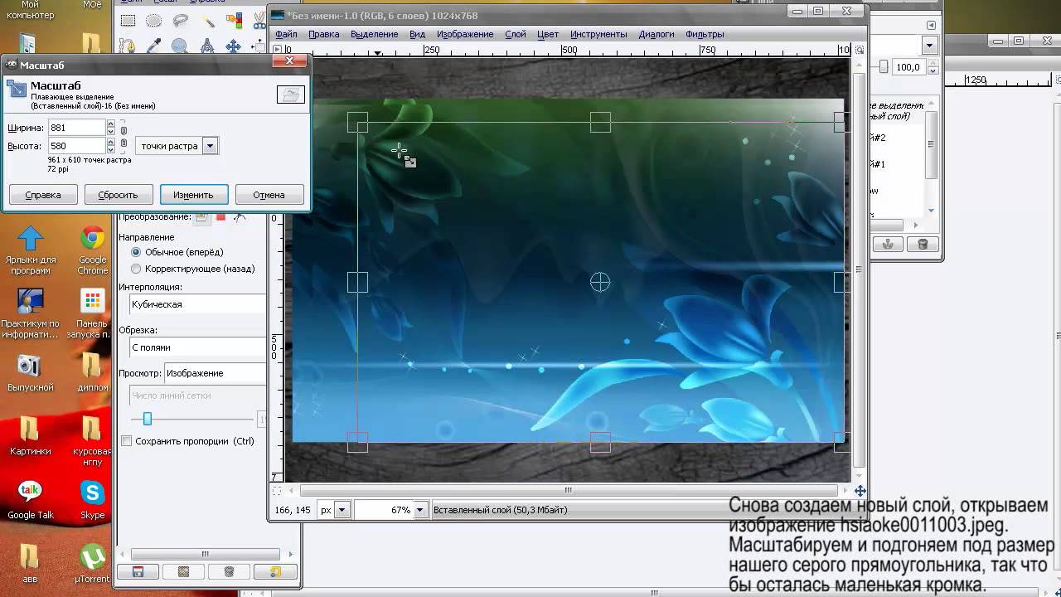1061x597 pixels.
Task: Click the Высота input field showing 580
Action: click(77, 146)
